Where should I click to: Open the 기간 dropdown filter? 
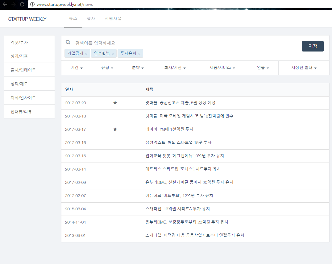pos(77,68)
